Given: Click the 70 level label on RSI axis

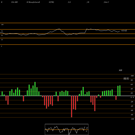Looking at the screenshot, I should click(2, 31).
